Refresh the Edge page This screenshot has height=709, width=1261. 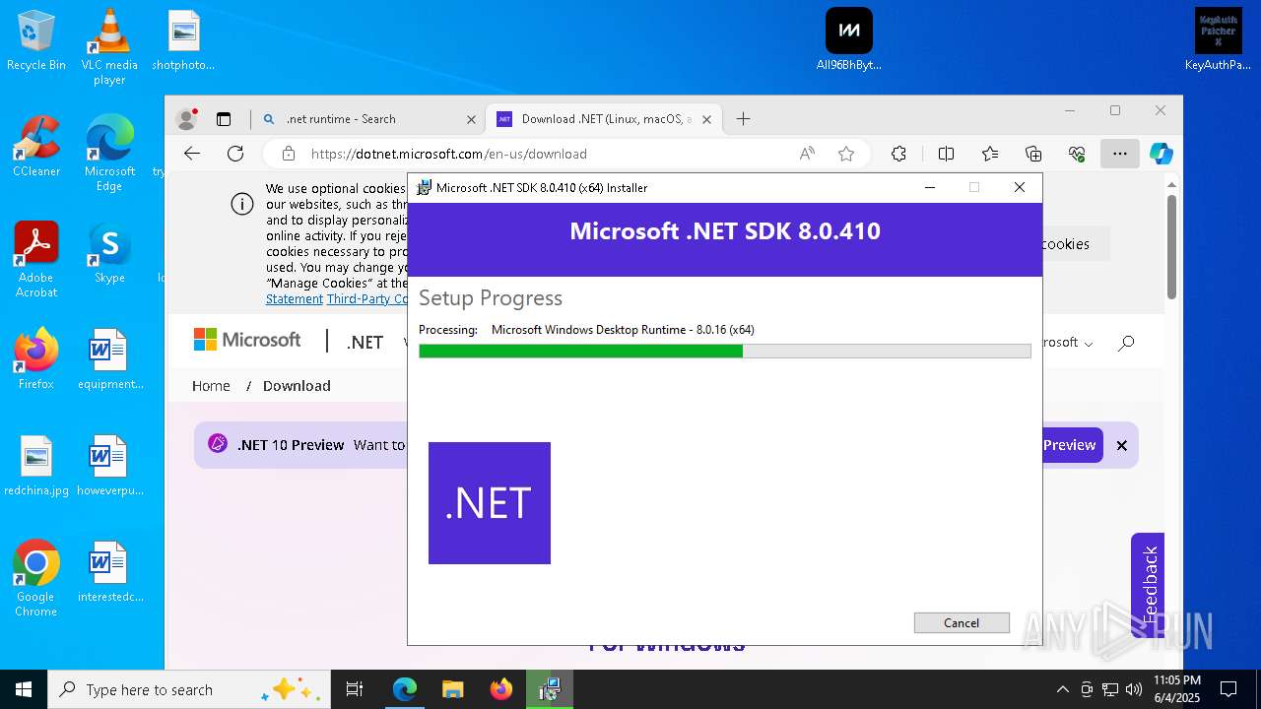235,154
